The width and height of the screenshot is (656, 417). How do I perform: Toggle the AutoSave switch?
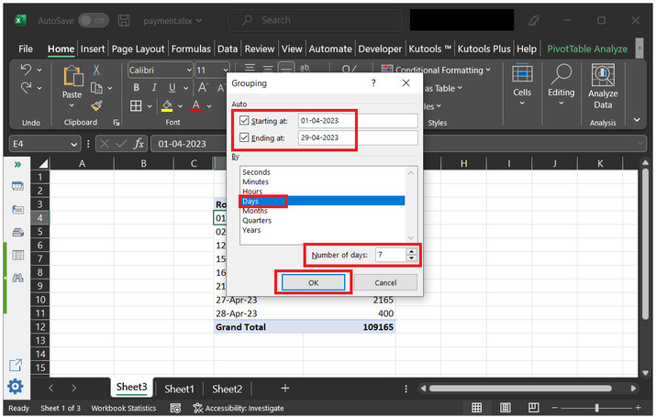pos(94,20)
